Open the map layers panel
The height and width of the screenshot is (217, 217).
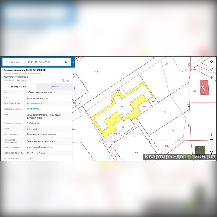click(x=212, y=62)
